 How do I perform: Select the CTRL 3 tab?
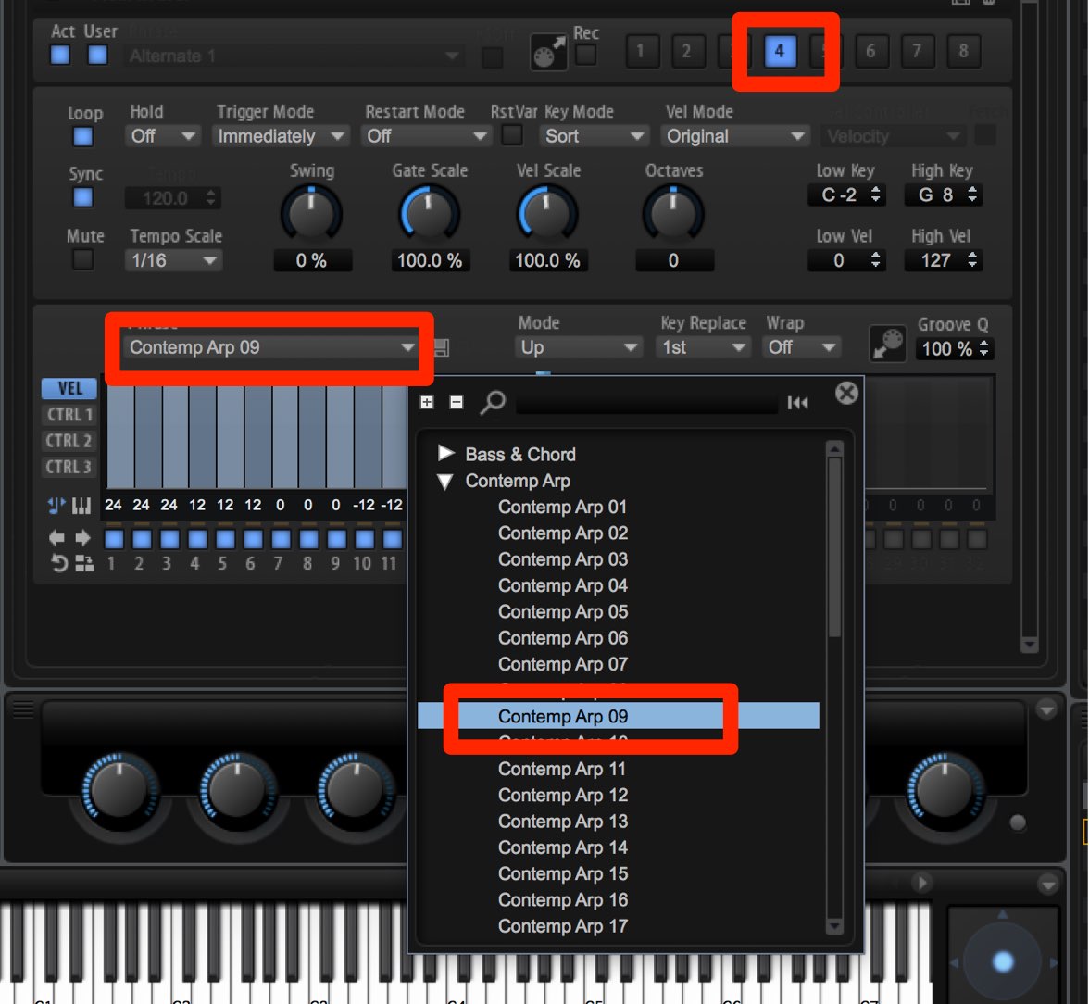pyautogui.click(x=69, y=467)
